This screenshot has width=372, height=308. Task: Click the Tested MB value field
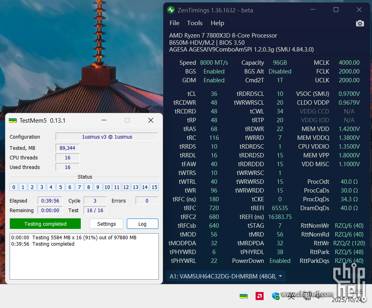pyautogui.click(x=67, y=148)
